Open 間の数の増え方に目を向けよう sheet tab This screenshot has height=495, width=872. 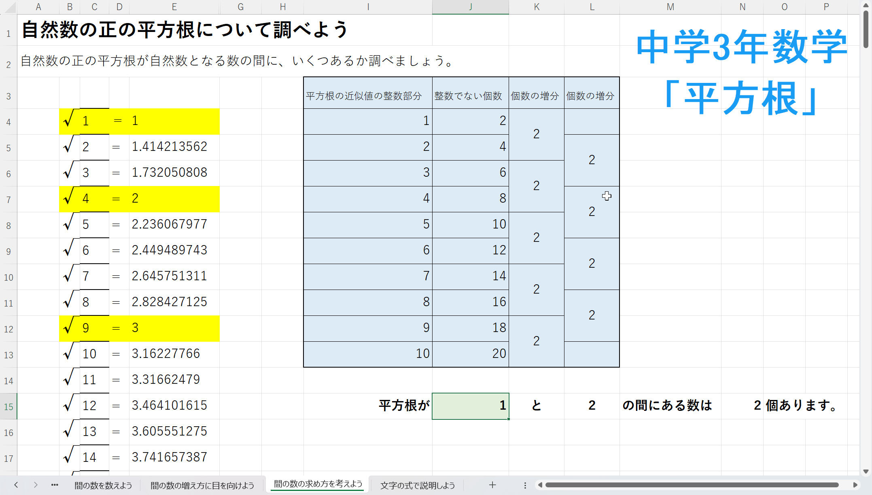pos(202,485)
